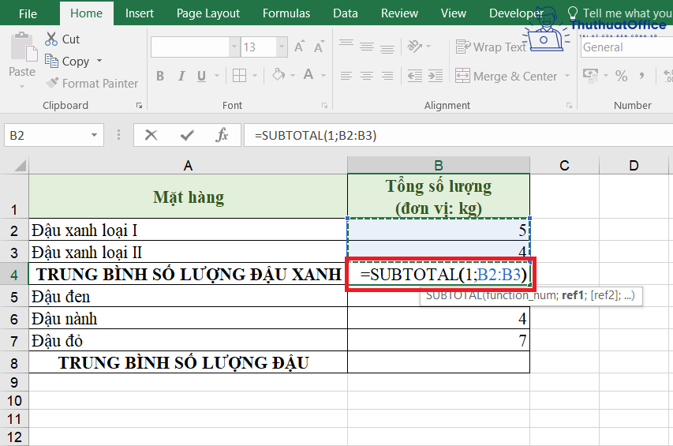
Task: Open Clipboard dialog launcher
Action: pos(139,106)
